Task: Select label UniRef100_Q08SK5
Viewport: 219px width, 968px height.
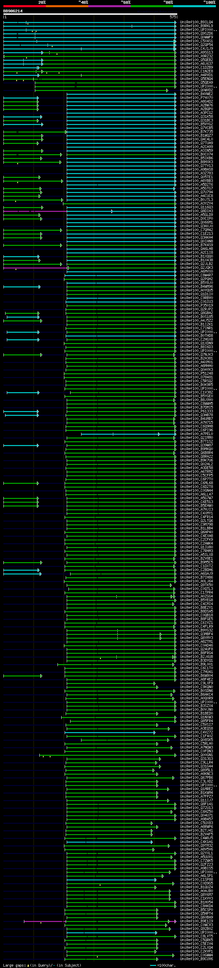Action: click(196, 740)
